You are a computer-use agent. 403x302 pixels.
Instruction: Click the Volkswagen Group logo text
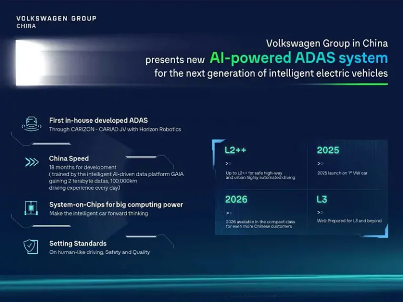56,18
